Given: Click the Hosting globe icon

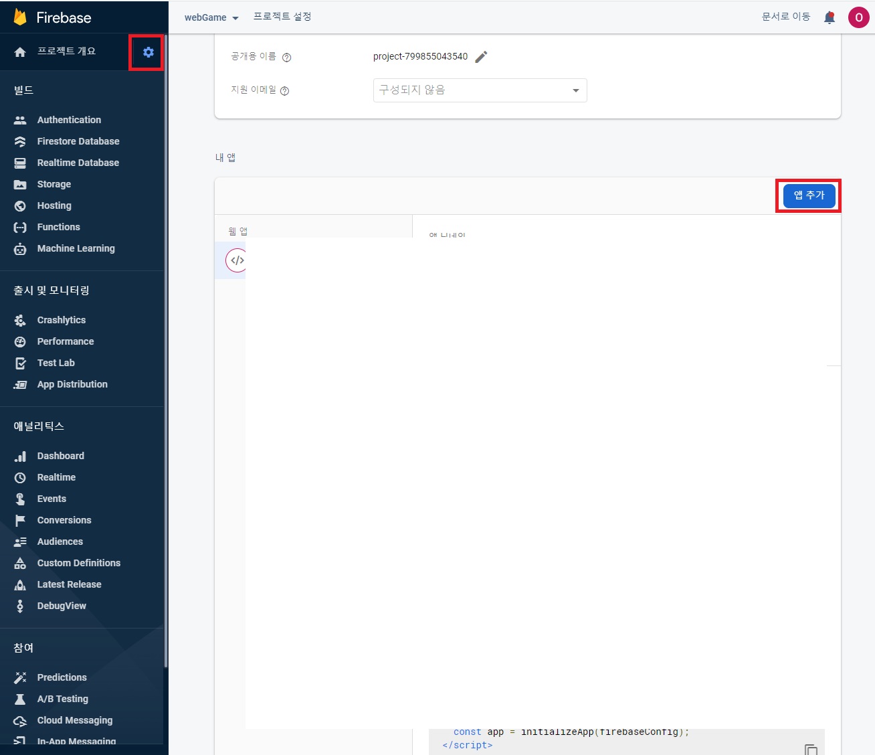Looking at the screenshot, I should [x=20, y=205].
